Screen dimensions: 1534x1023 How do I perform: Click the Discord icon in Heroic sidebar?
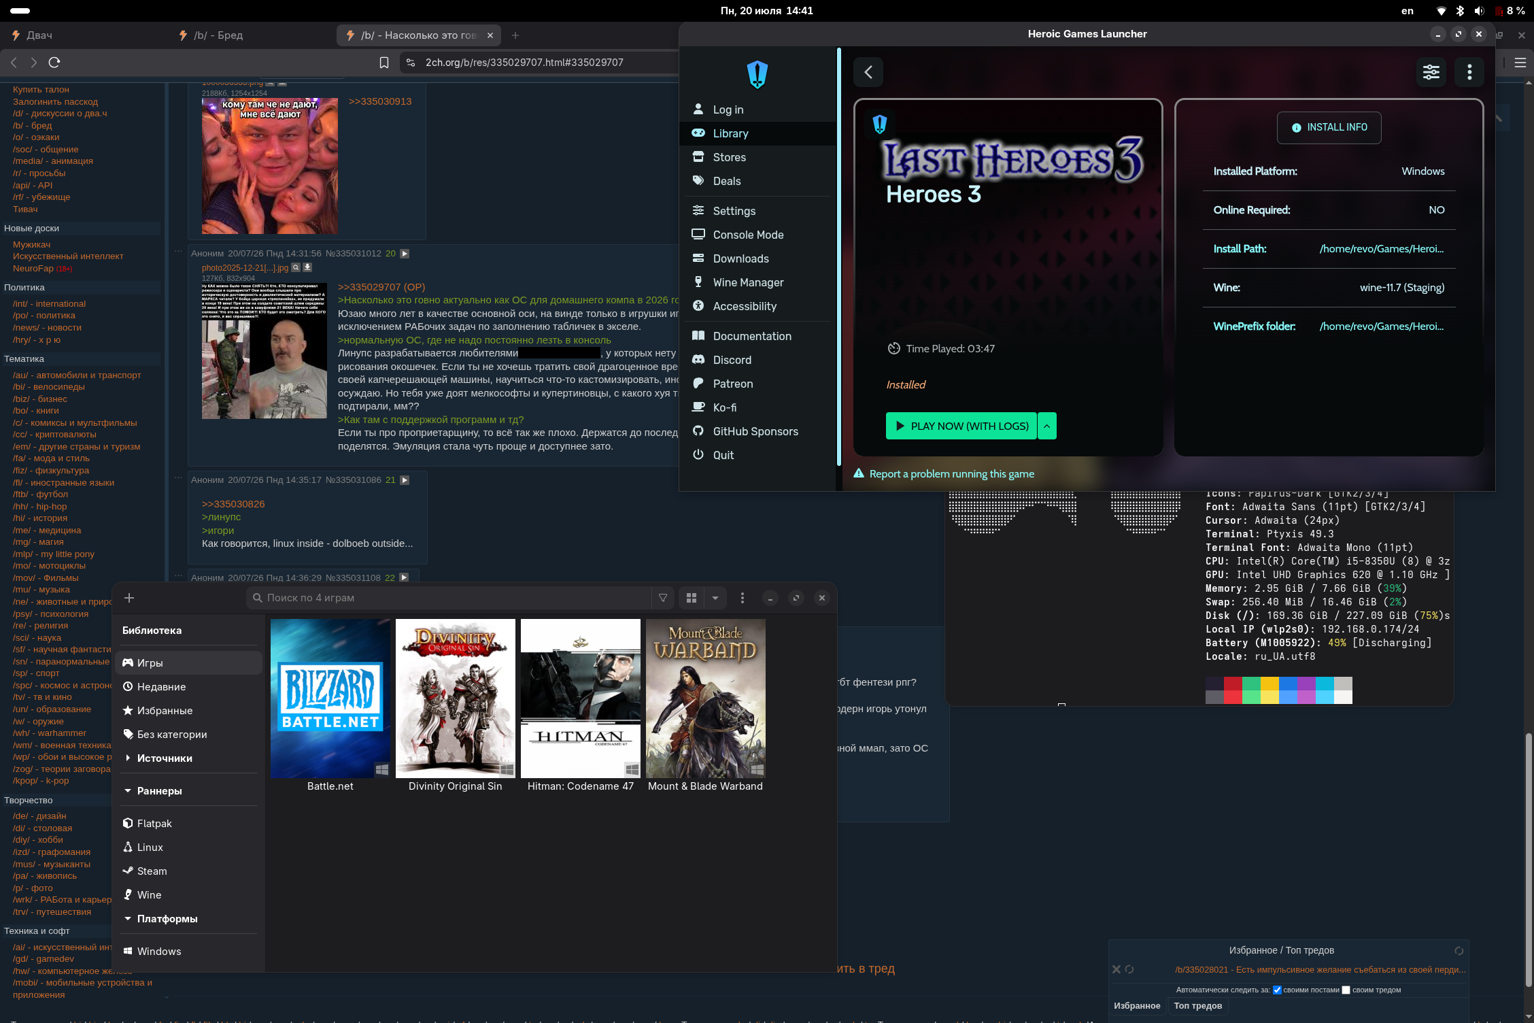coord(698,359)
